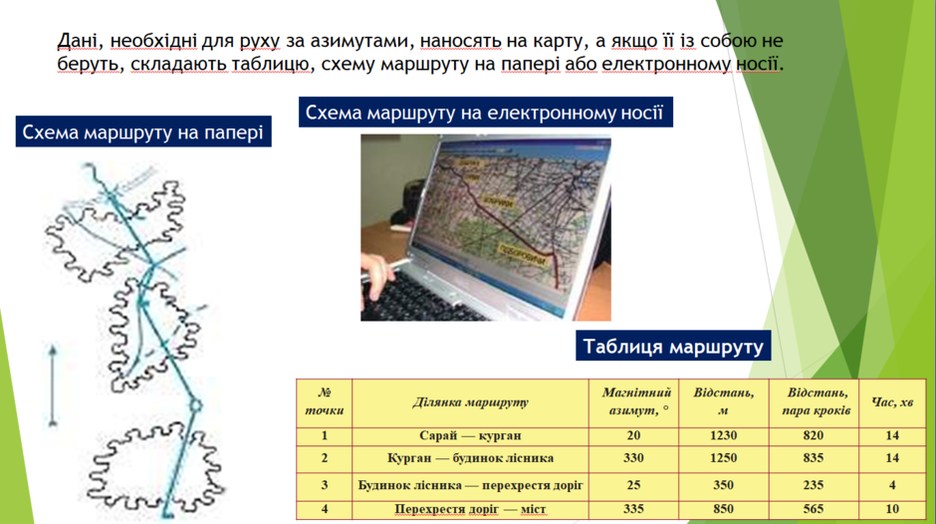Image resolution: width=936 pixels, height=524 pixels.
Task: Click the 'Відстань, м' column header
Action: pyautogui.click(x=724, y=402)
